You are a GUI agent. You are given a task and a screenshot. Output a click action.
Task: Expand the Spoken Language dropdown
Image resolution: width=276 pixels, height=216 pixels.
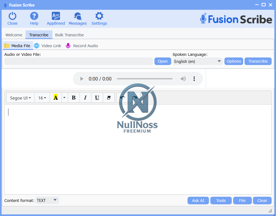tap(198, 62)
